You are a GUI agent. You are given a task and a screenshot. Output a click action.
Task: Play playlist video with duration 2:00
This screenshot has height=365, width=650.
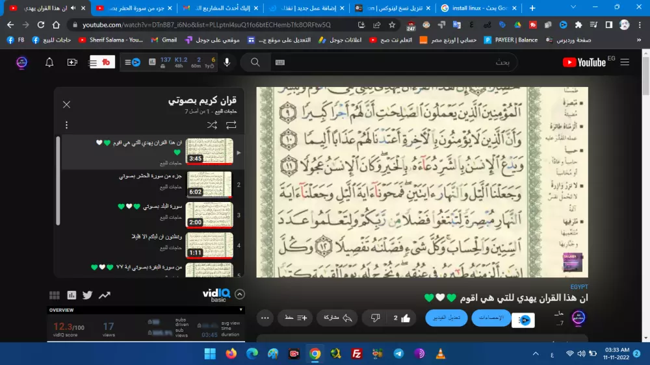point(209,214)
